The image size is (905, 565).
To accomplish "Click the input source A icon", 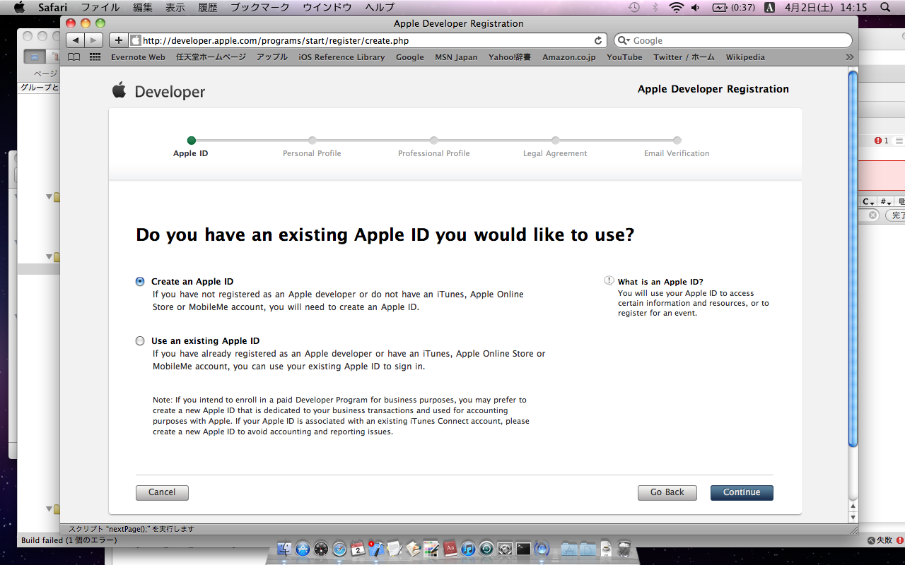I will [770, 7].
